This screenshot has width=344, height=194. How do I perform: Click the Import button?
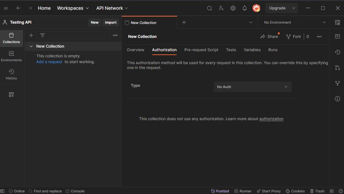(111, 22)
